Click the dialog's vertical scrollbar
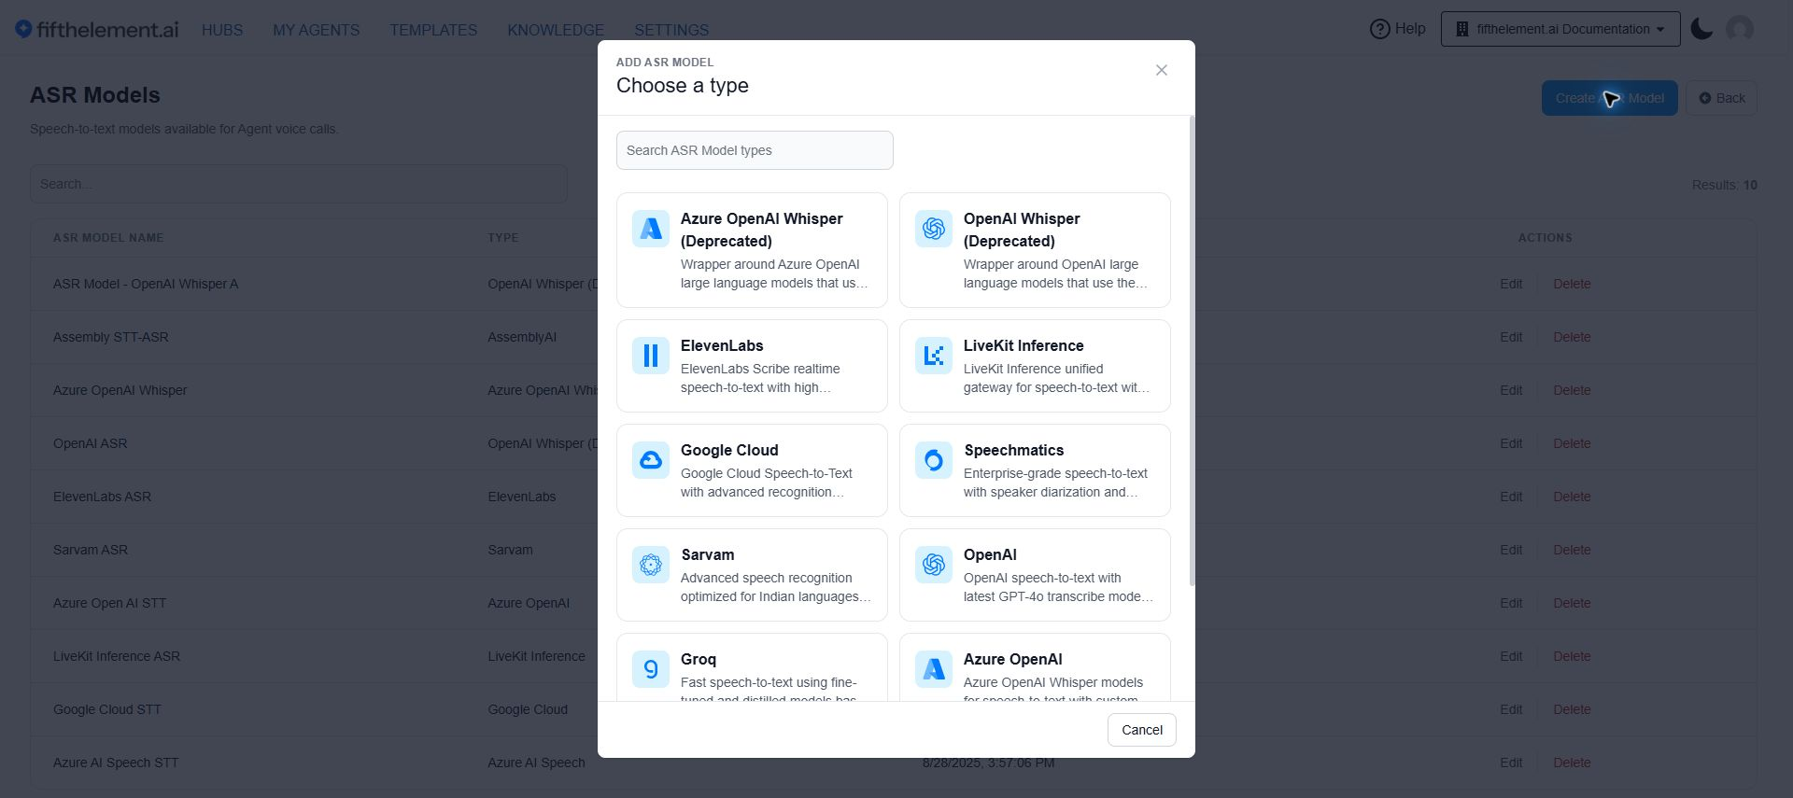 coord(1192,351)
